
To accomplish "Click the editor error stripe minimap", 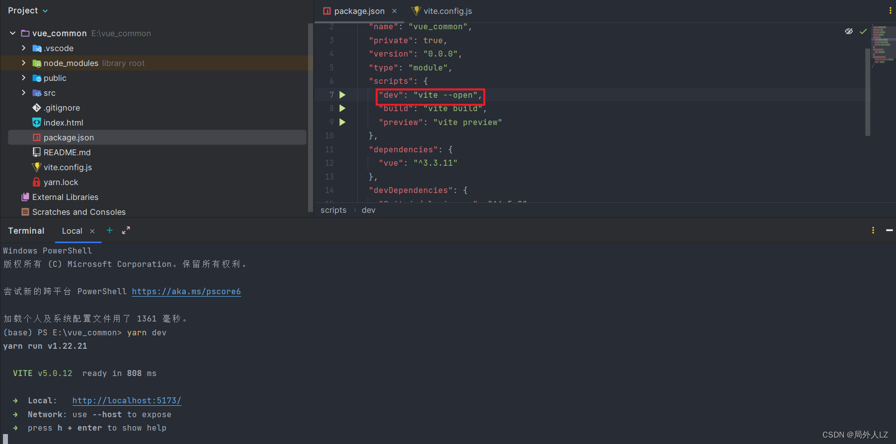I will (x=884, y=45).
